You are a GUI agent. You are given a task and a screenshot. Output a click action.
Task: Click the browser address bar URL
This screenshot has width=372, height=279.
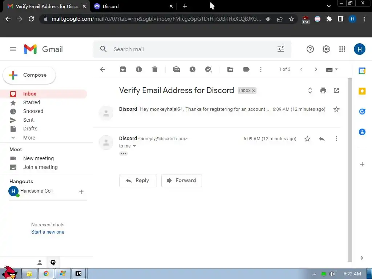click(x=156, y=19)
